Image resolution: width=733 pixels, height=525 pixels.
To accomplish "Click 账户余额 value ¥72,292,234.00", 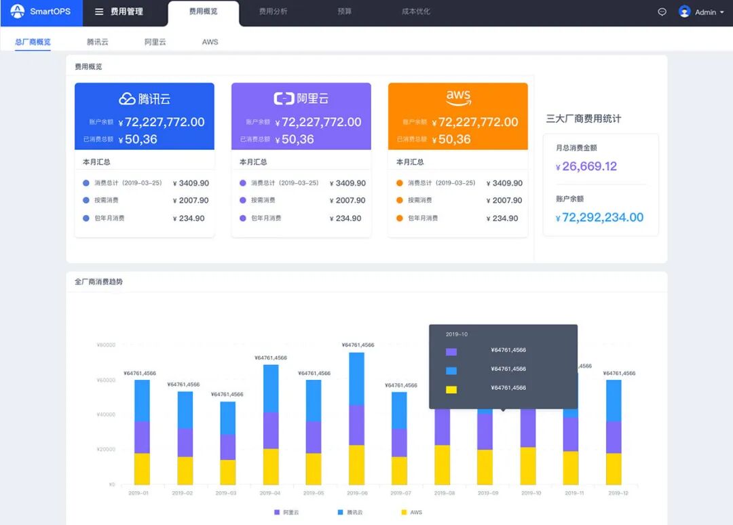I will [x=599, y=217].
